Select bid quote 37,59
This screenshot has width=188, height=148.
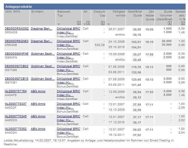coord(137,105)
